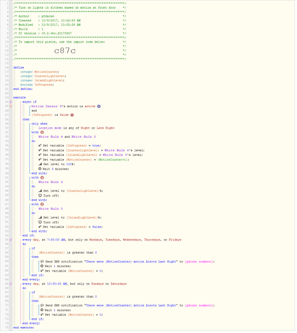Collapse the 'only when' restriction block
This screenshot has height=333, width=297.
(39, 124)
